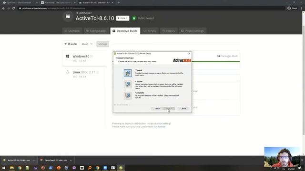The height and width of the screenshot is (171, 305).
Task: Open the Zoom taskbar icon
Action: (105, 168)
